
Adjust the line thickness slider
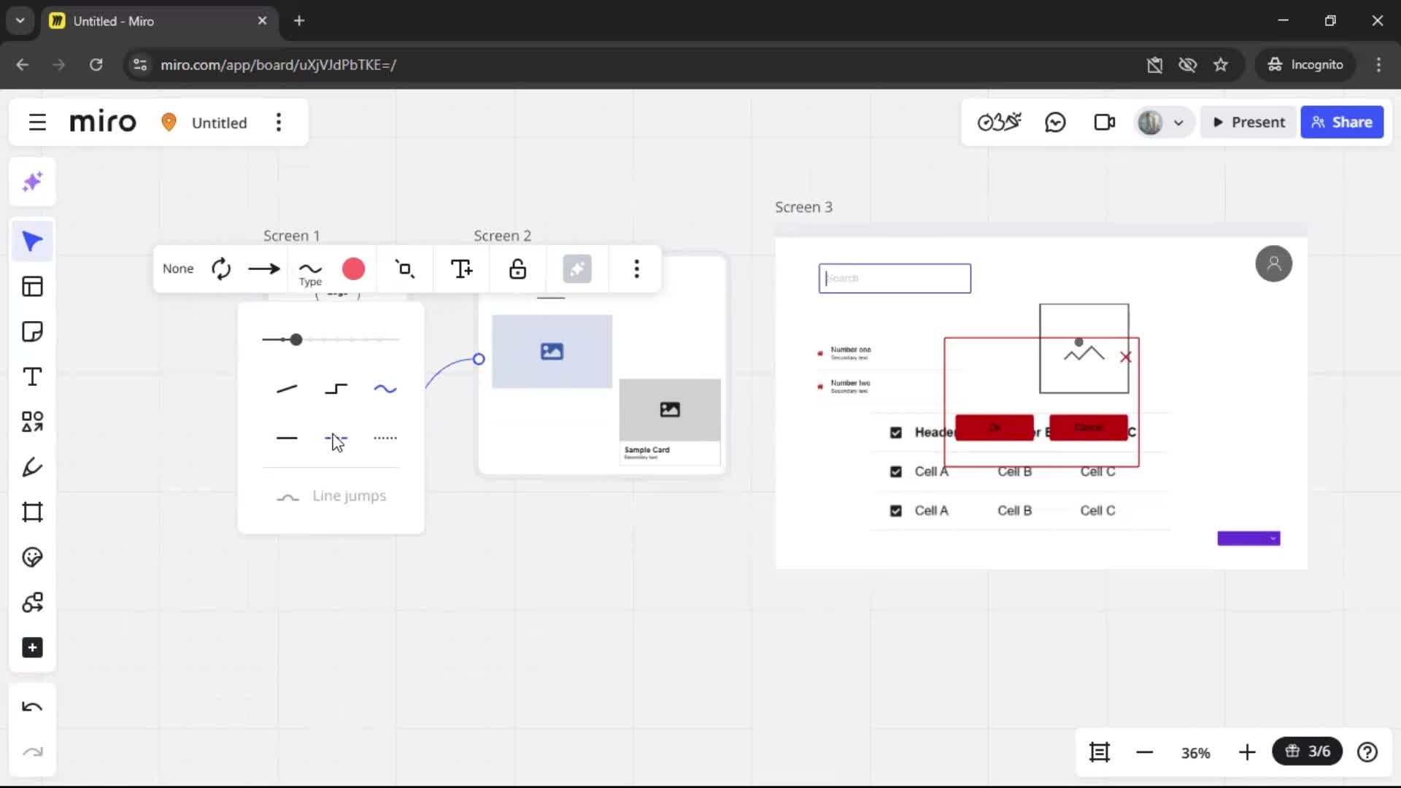331,339
